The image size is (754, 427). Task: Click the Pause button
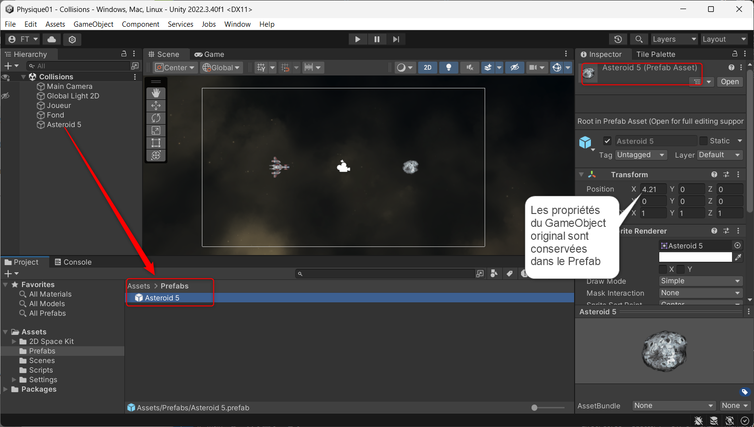coord(377,39)
